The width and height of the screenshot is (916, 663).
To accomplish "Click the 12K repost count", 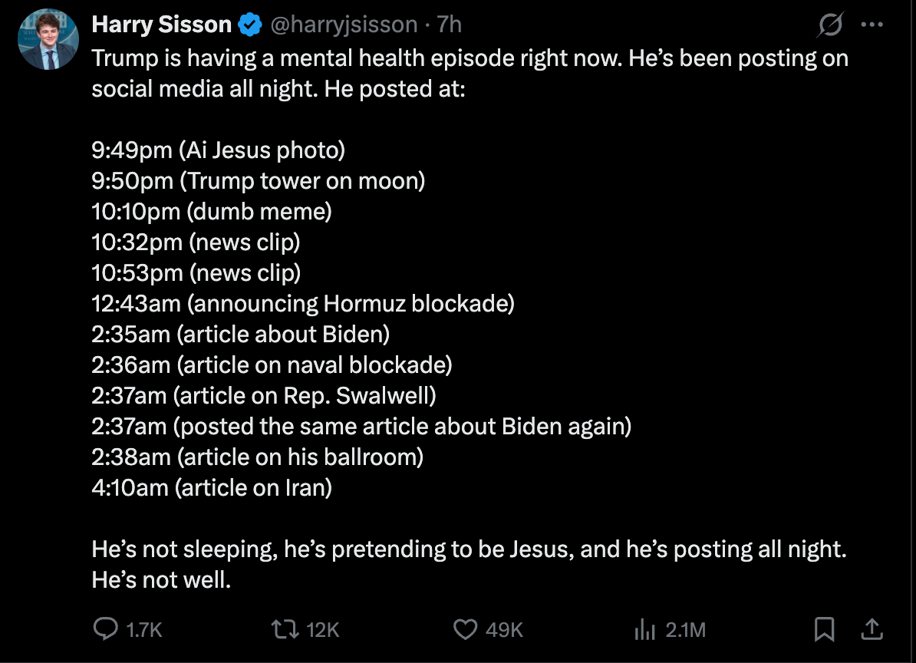I will pyautogui.click(x=322, y=629).
